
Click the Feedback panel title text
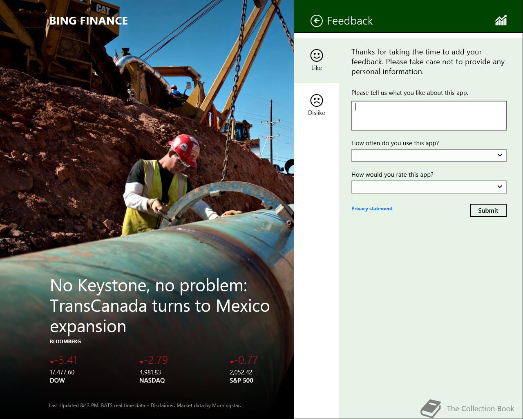pos(350,21)
